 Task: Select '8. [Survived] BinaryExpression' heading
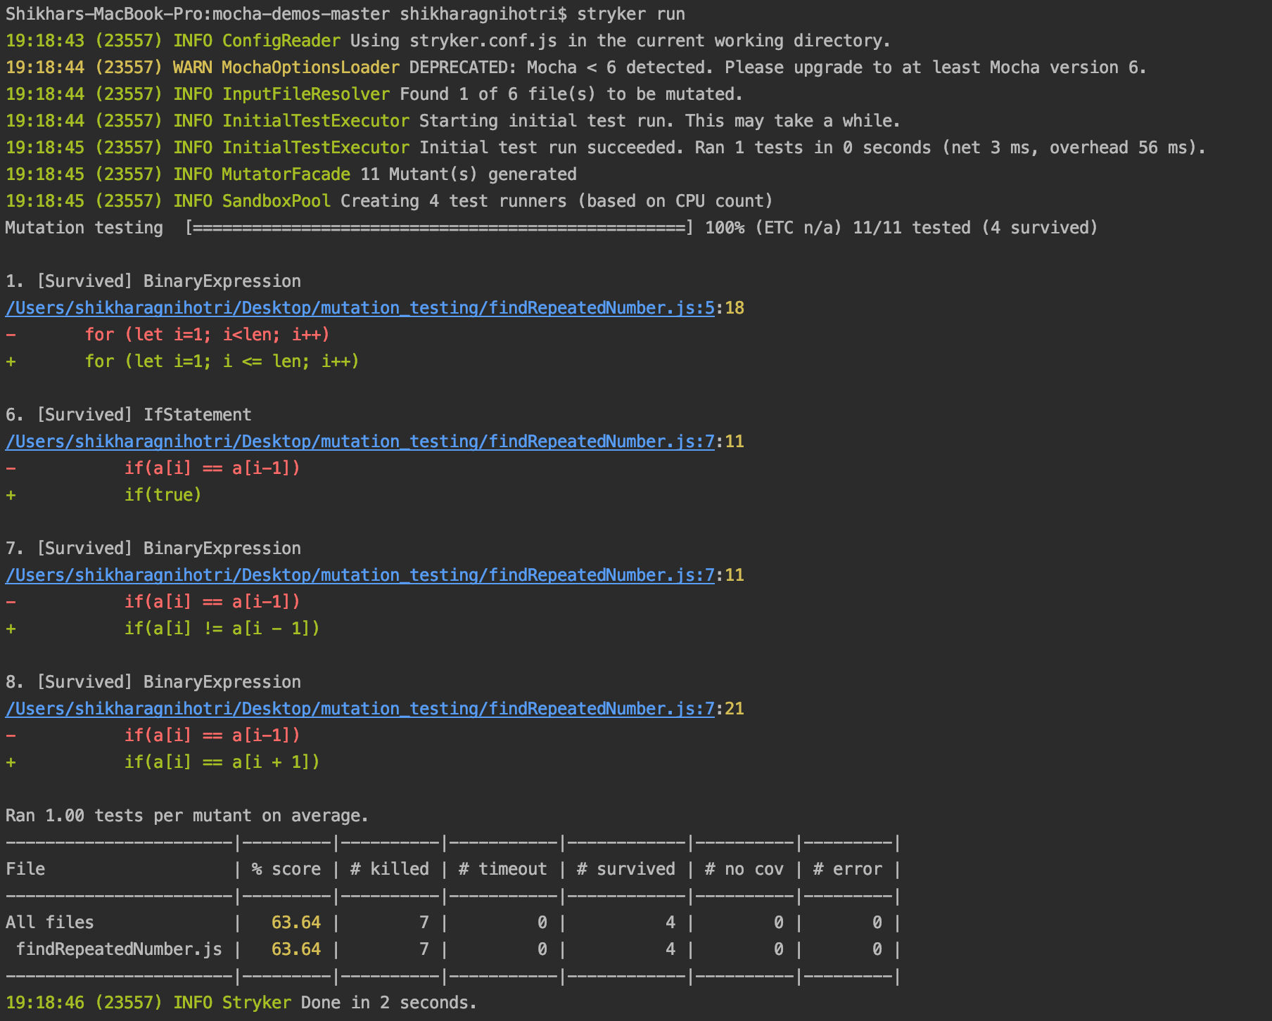pyautogui.click(x=153, y=682)
